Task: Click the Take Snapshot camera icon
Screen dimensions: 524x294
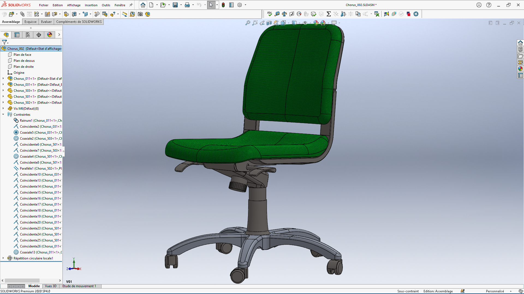Action: (x=140, y=14)
